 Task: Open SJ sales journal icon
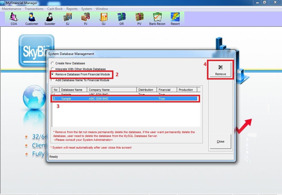68,18
